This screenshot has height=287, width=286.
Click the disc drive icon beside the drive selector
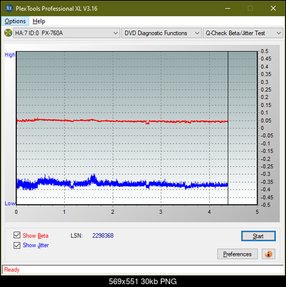pyautogui.click(x=8, y=33)
